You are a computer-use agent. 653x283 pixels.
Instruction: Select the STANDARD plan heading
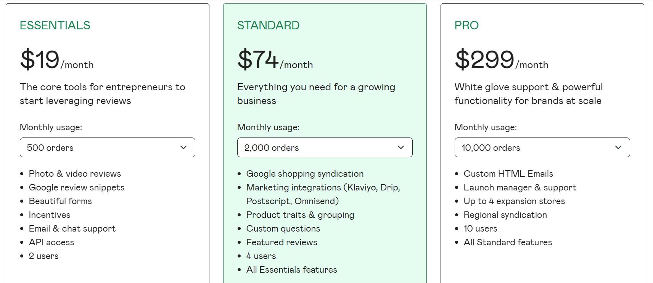click(269, 26)
